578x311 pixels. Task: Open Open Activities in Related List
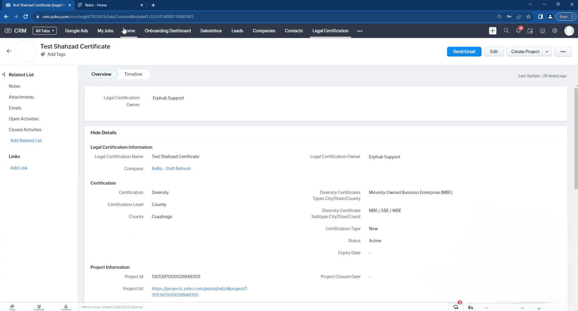pos(23,119)
